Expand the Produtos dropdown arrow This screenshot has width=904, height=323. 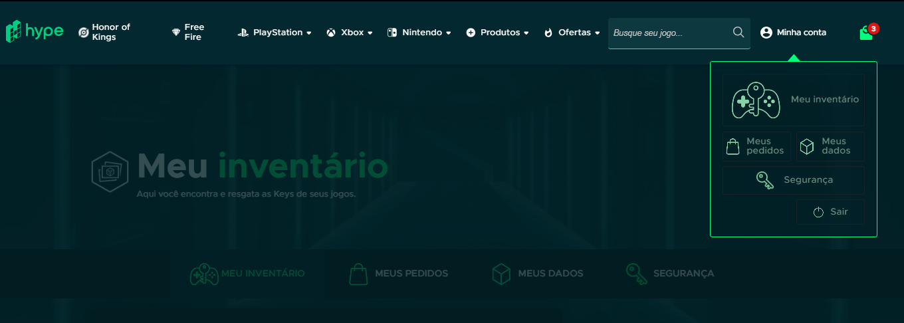(x=526, y=33)
